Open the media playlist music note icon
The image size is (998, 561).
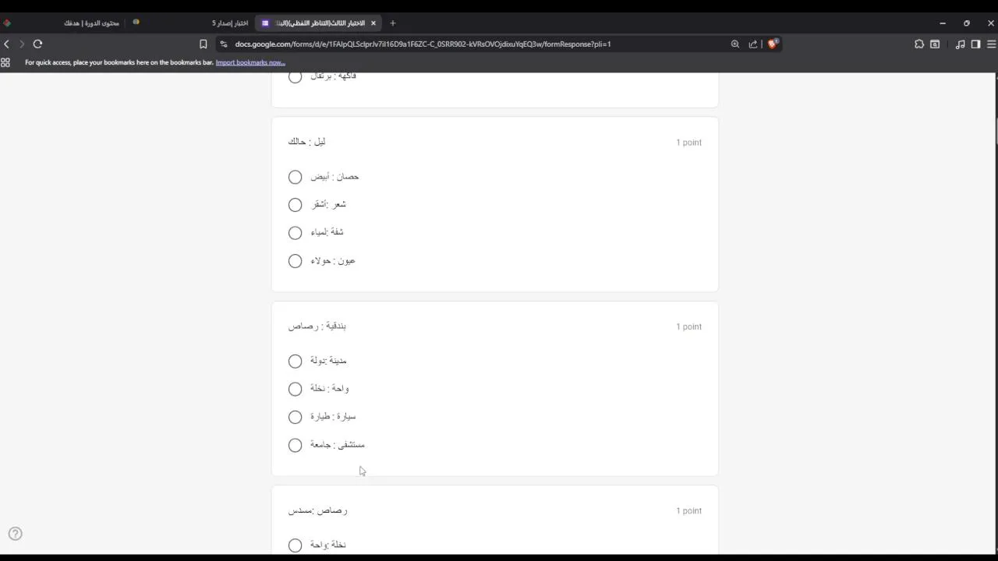click(x=961, y=44)
